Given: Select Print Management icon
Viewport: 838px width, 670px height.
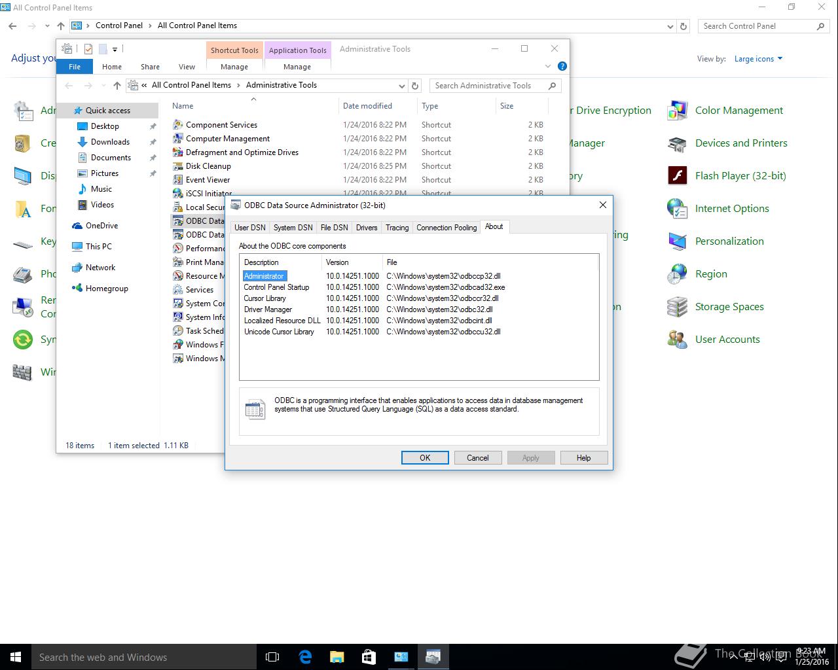Looking at the screenshot, I should click(177, 262).
